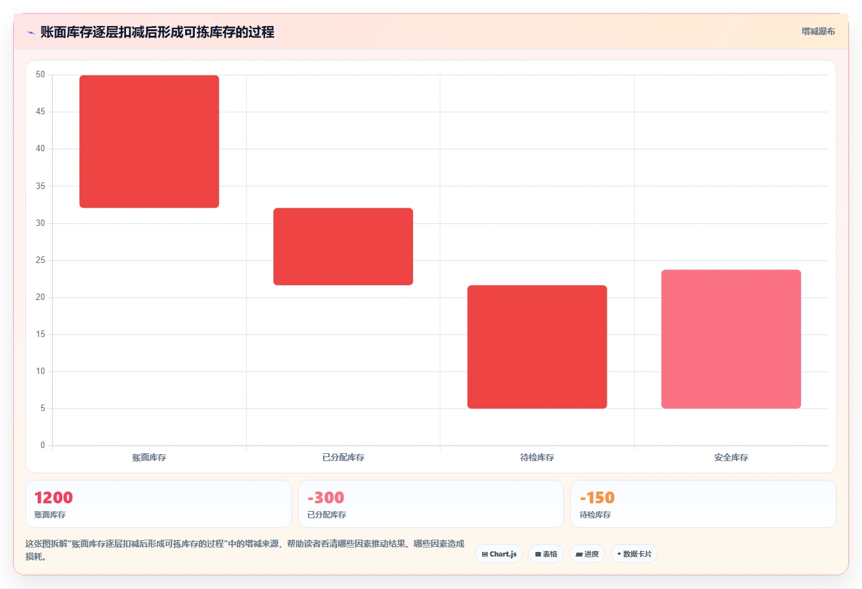The width and height of the screenshot is (862, 589).
Task: Select the red 账面库存 bar in the chart
Action: pos(149,142)
